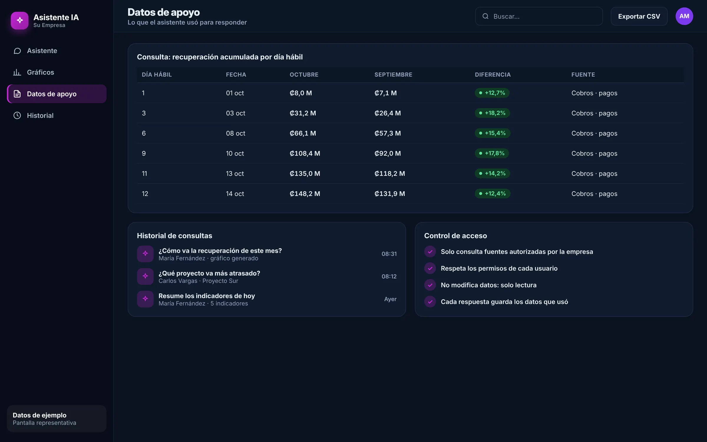
Task: Click the 'Datos de ejemplo' notice card
Action: tap(57, 419)
